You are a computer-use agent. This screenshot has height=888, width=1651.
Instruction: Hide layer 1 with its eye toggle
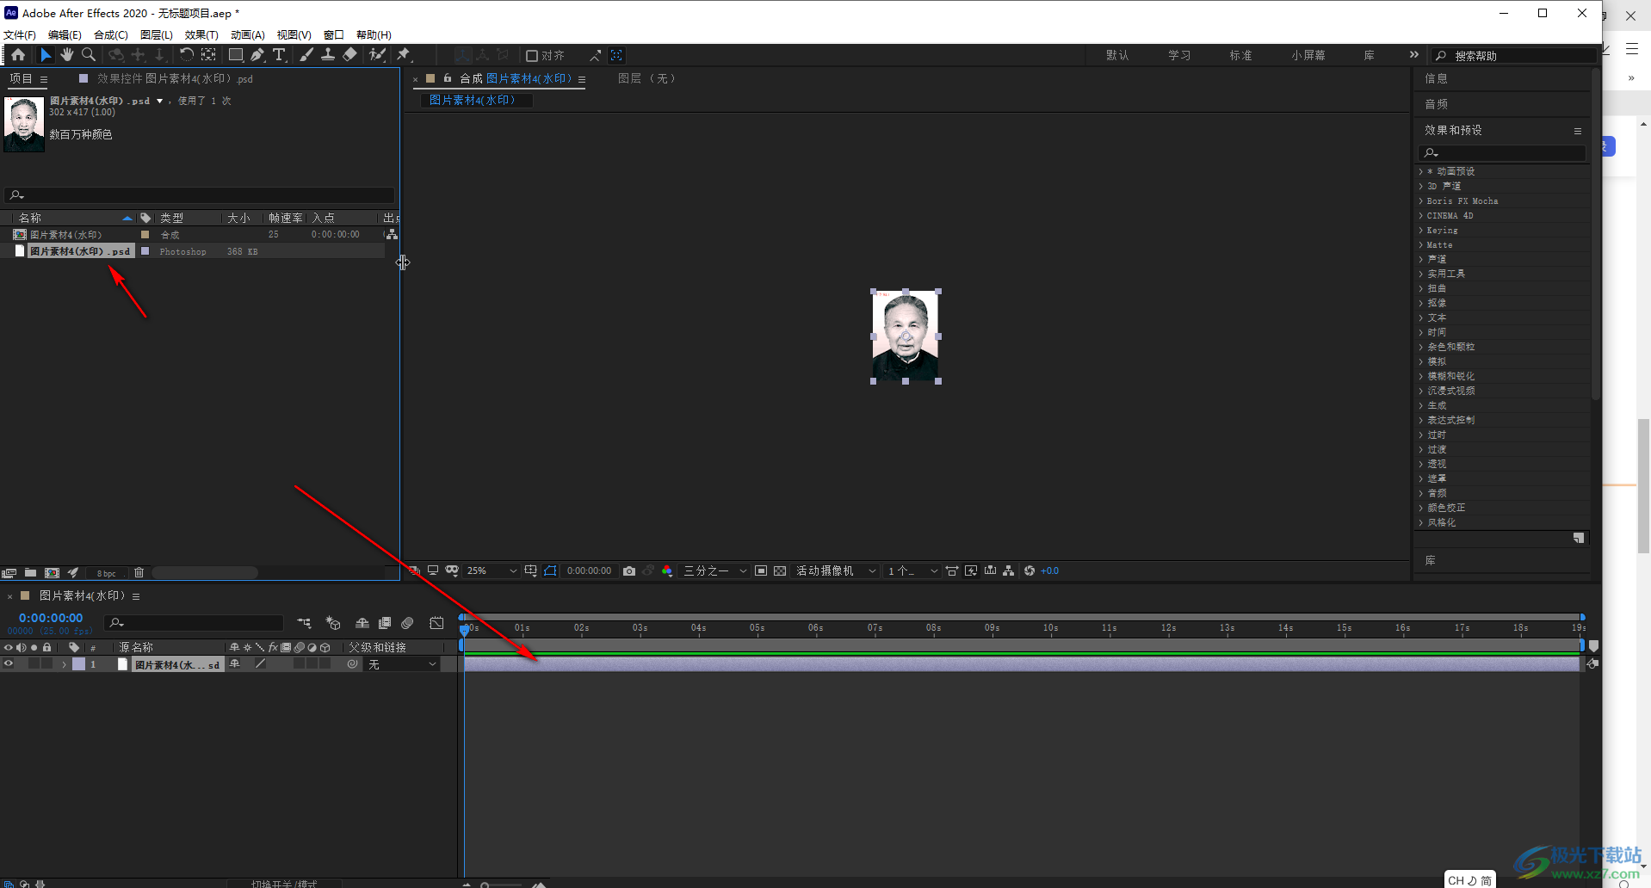pyautogui.click(x=9, y=664)
